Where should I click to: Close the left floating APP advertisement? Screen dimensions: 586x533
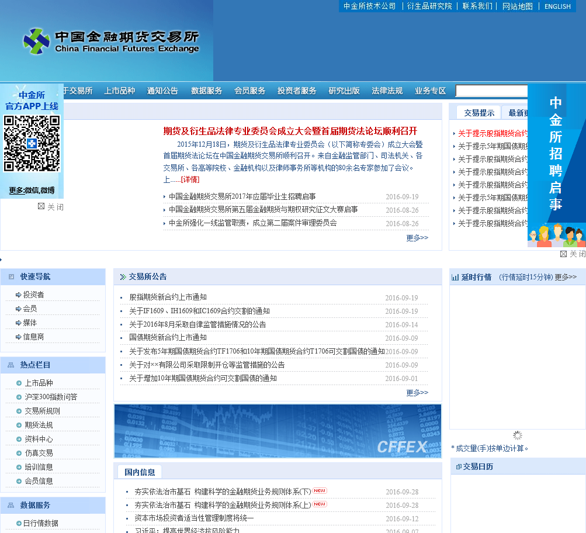point(51,207)
